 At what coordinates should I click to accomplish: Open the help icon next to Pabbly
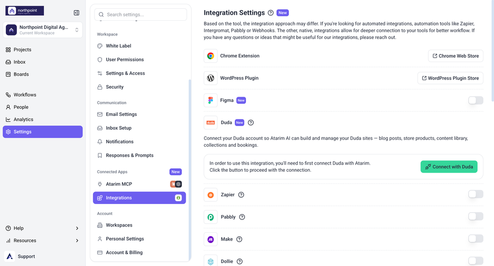242,217
